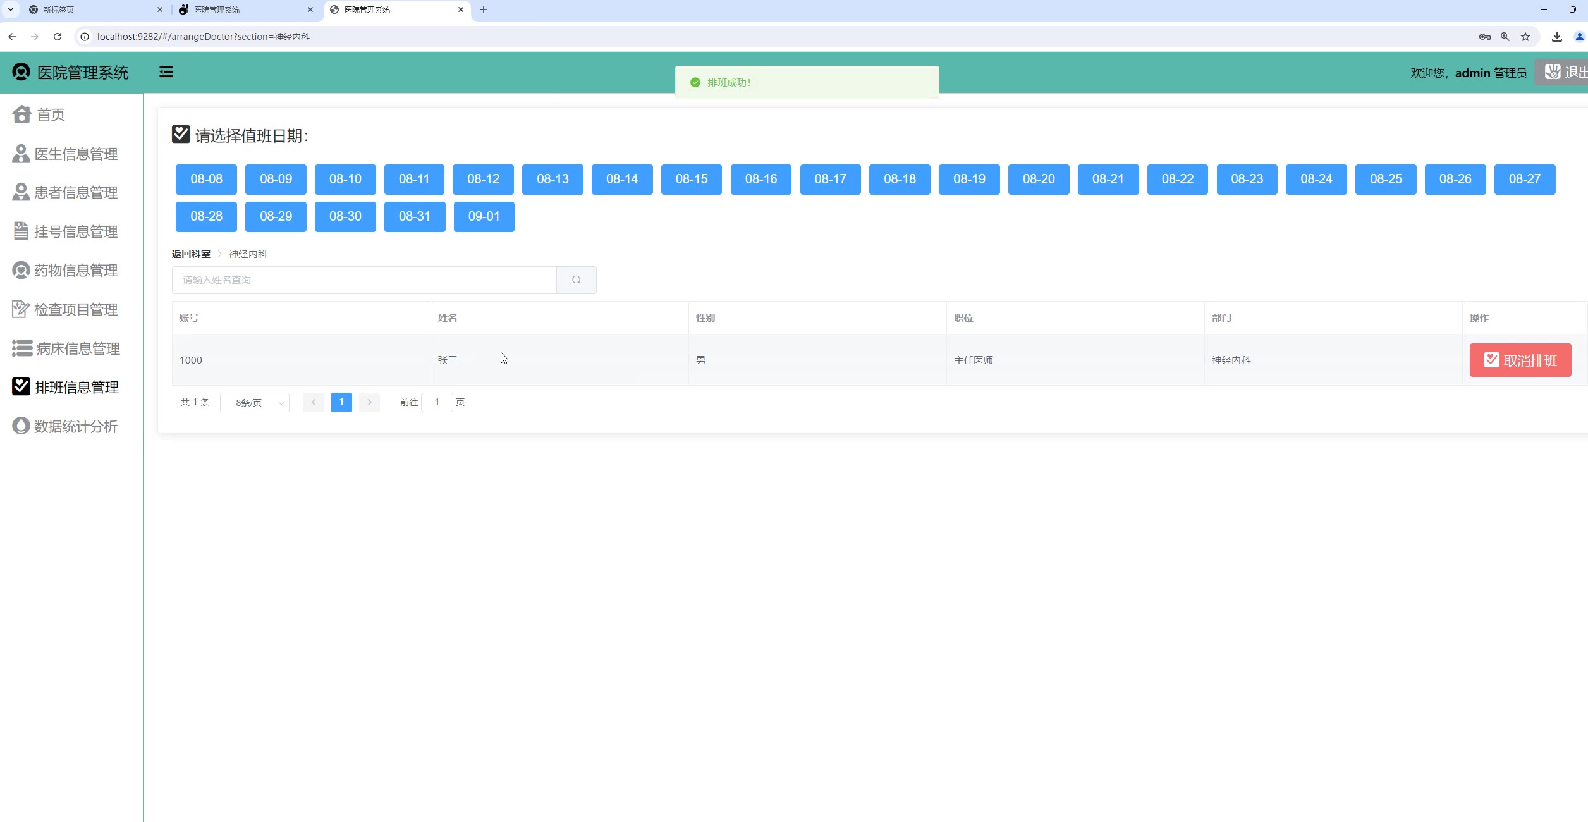Click the 退出 logout button
The height and width of the screenshot is (822, 1588).
(1565, 72)
